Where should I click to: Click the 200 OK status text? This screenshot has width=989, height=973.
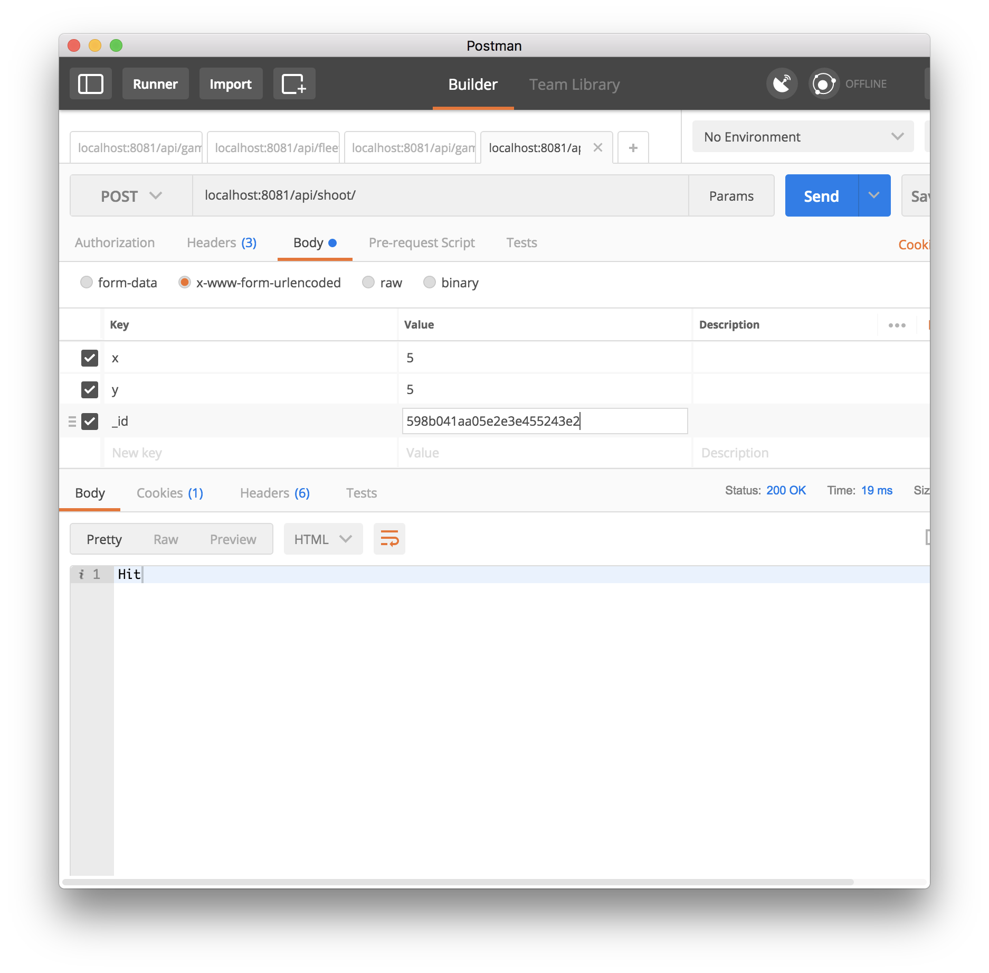[x=786, y=490]
